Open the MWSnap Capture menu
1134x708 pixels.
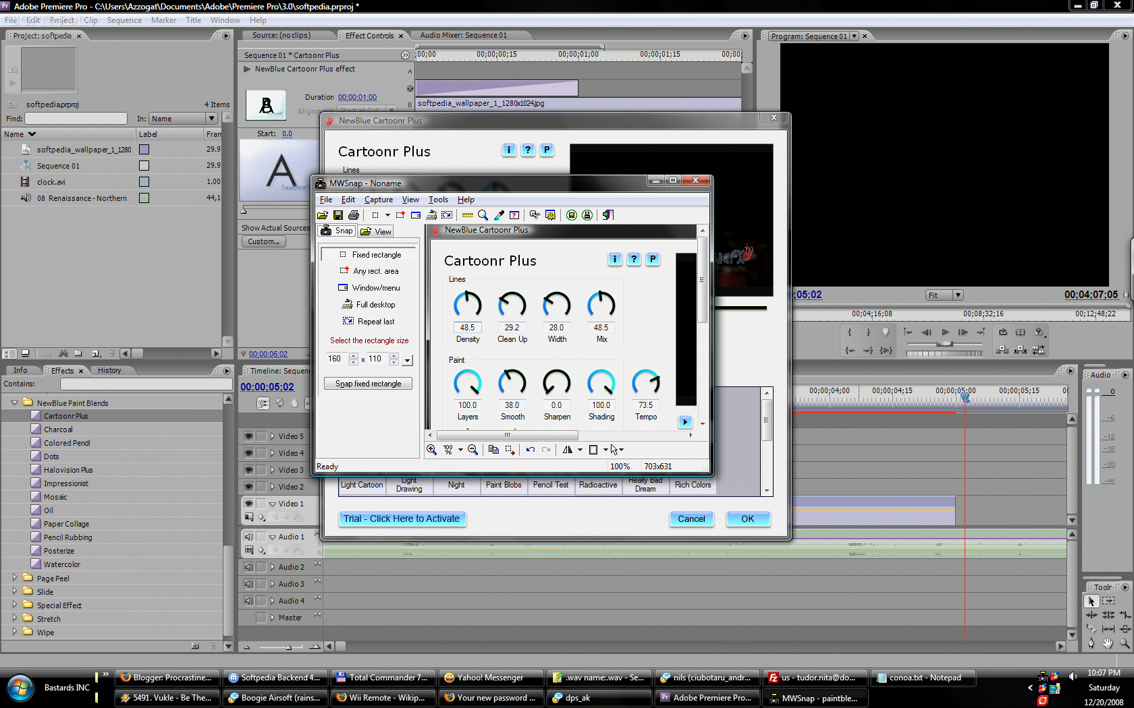point(379,200)
